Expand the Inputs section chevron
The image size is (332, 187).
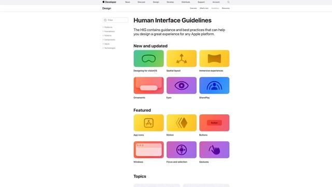click(x=103, y=44)
